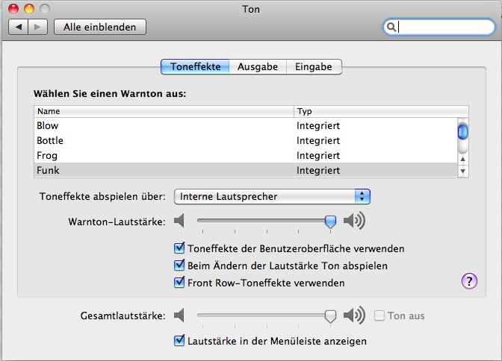Viewport: 502px width, 361px height.
Task: Click the Alle einblenden button
Action: 100,27
